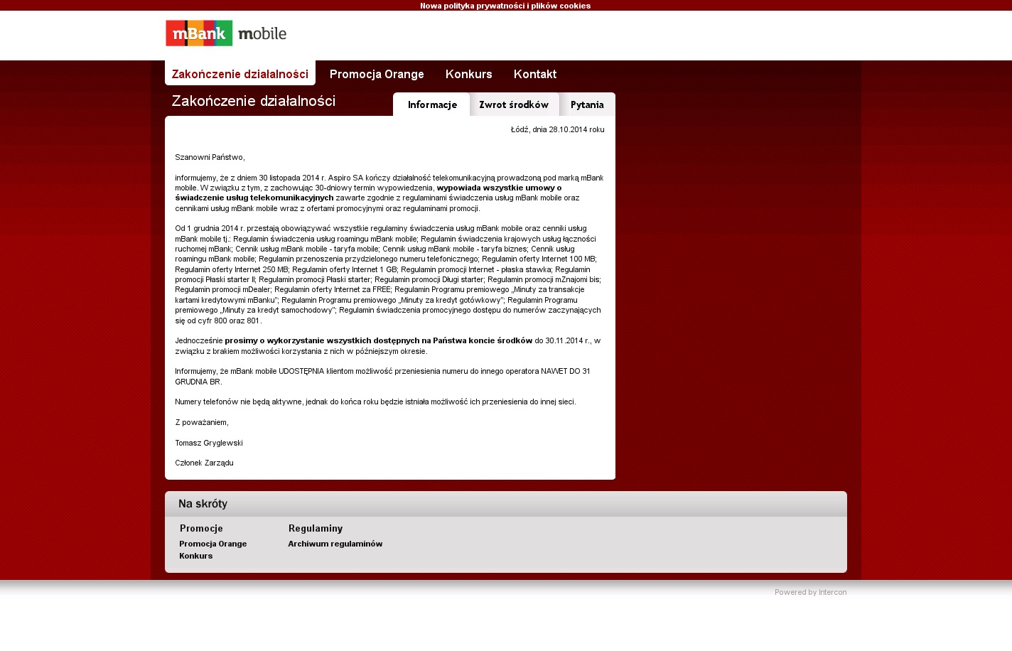Image resolution: width=1012 pixels, height=651 pixels.
Task: Click the 'Zakończenie działalności' page title beside the tabs
Action: coord(254,101)
